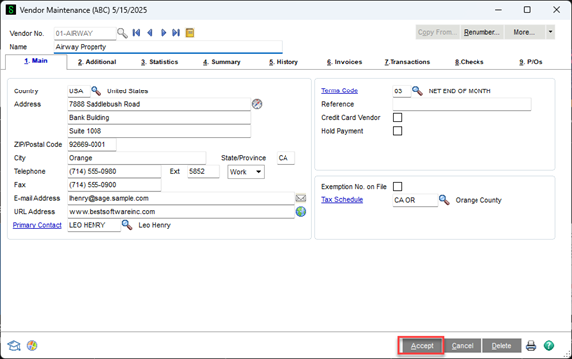
Task: Open the graduation cap help icon
Action: click(14, 345)
